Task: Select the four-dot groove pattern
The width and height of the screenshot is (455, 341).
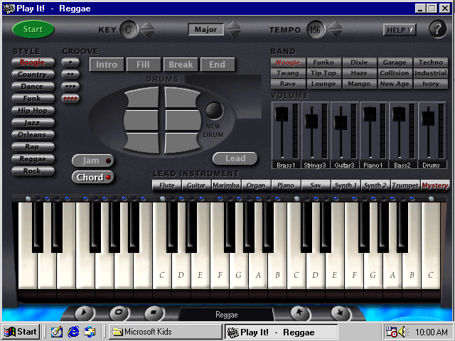Action: pyautogui.click(x=70, y=99)
